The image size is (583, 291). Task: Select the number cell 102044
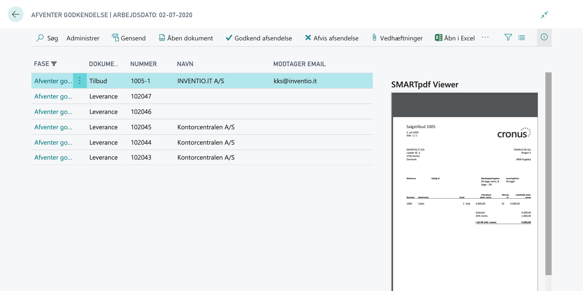(x=141, y=142)
